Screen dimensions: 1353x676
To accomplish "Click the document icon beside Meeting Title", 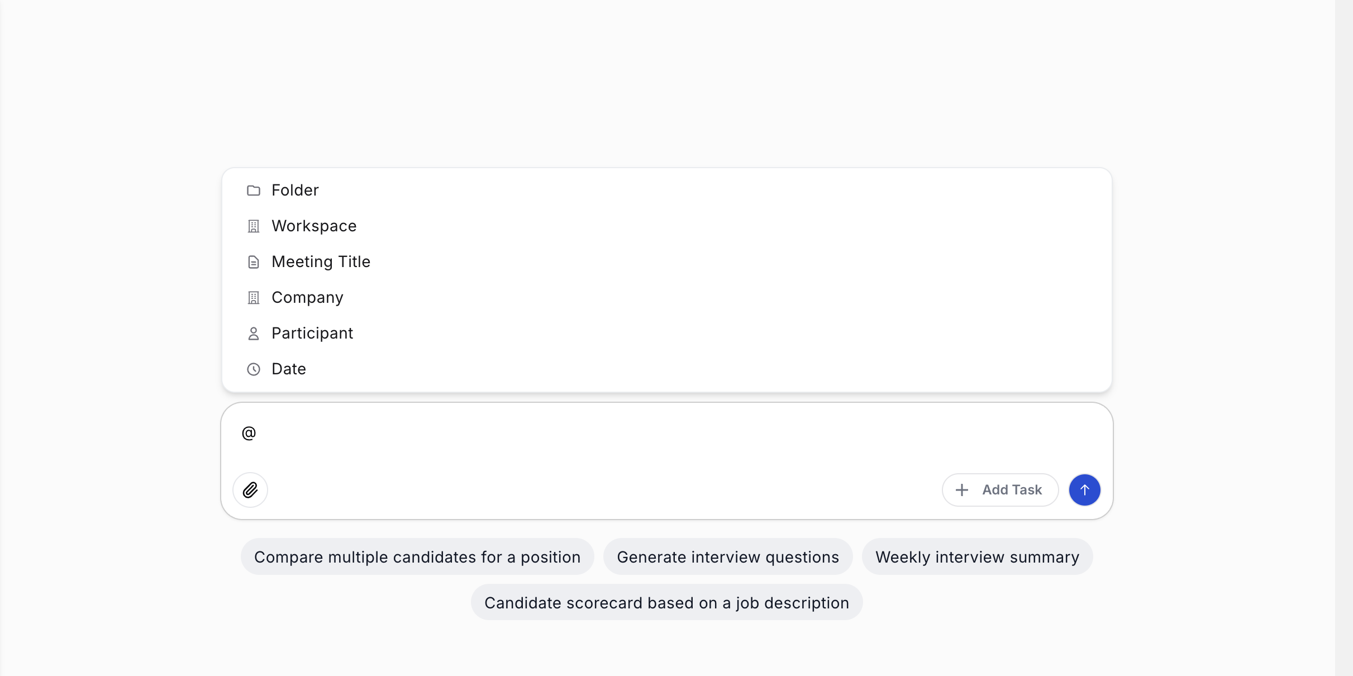I will click(254, 262).
